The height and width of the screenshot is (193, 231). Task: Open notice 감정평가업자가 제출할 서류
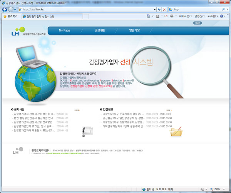pyautogui.click(x=34, y=130)
